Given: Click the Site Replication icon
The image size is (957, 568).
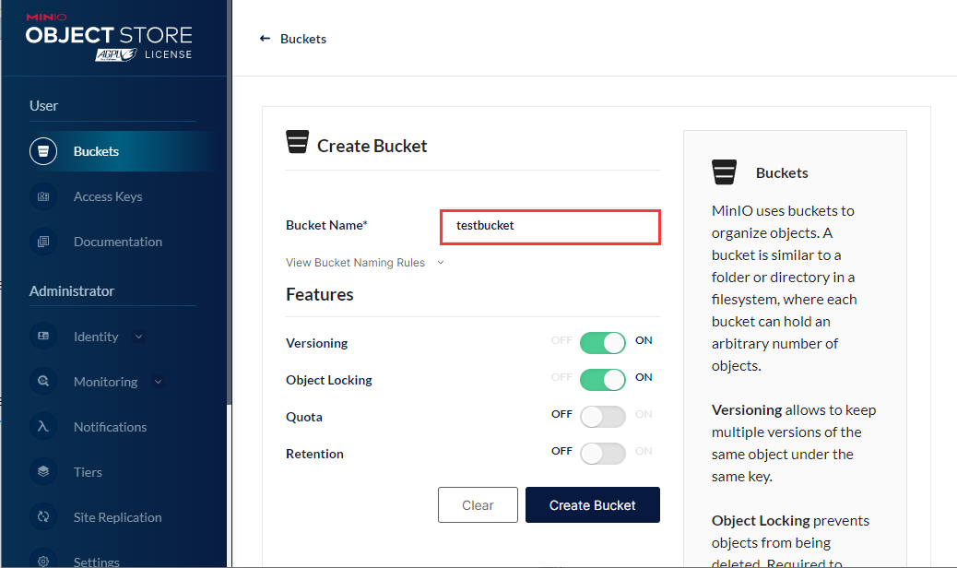Looking at the screenshot, I should pyautogui.click(x=43, y=517).
